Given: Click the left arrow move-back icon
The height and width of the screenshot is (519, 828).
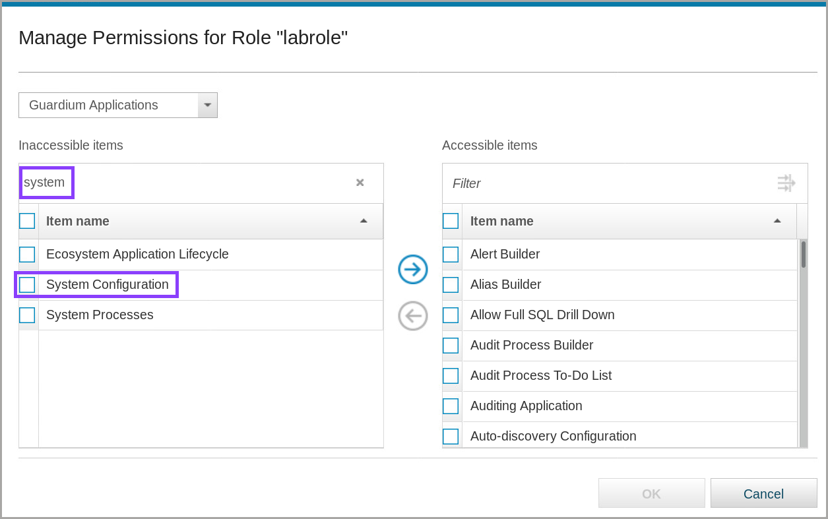Looking at the screenshot, I should click(413, 316).
